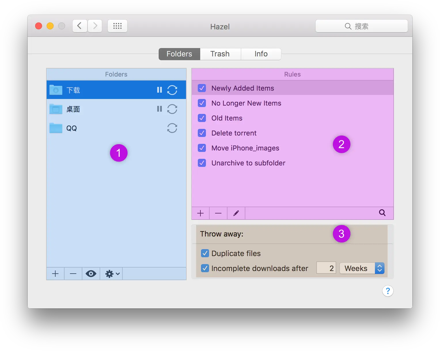This screenshot has width=440, height=351.
Task: Select the Move iPhone_images rule name
Action: coord(245,148)
